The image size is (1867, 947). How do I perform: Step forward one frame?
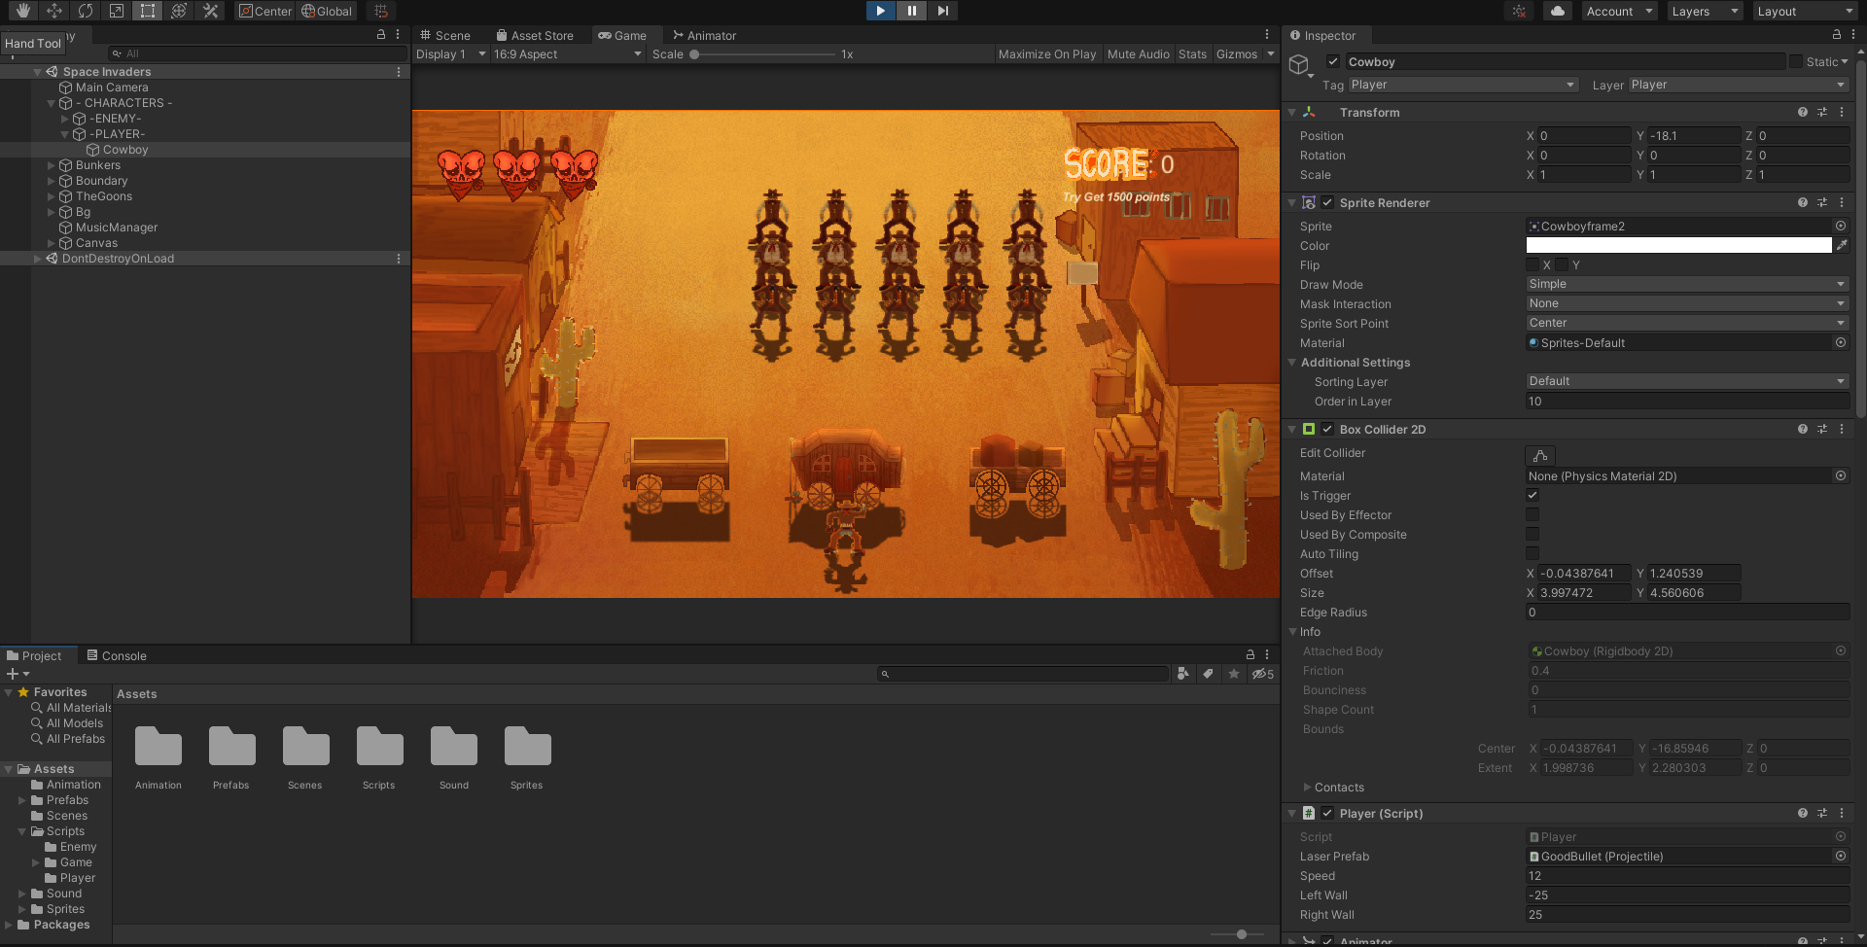tap(942, 11)
